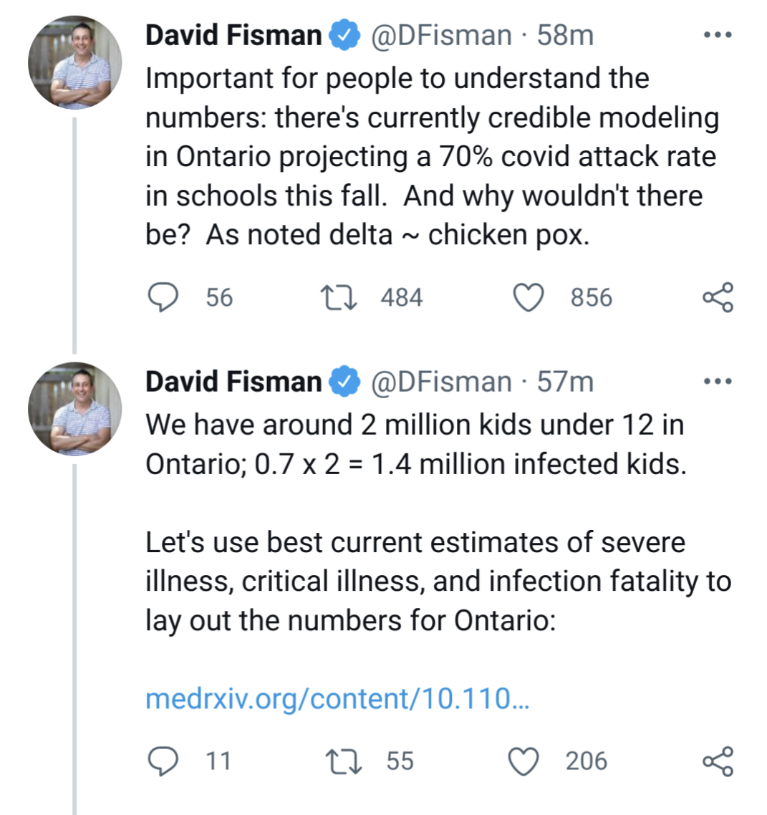Like the first tweet with 856 likes
767x815 pixels.
click(x=529, y=298)
